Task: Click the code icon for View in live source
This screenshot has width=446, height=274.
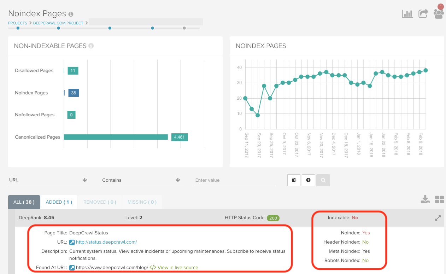Action: 153,268
